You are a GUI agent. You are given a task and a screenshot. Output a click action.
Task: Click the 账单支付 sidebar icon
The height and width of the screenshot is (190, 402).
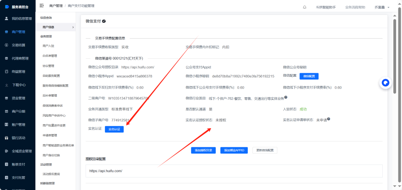coord(7,165)
